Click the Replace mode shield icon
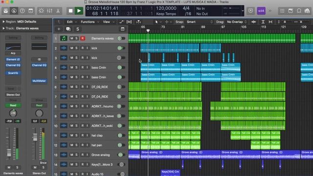The image size is (313, 176). click(251, 11)
